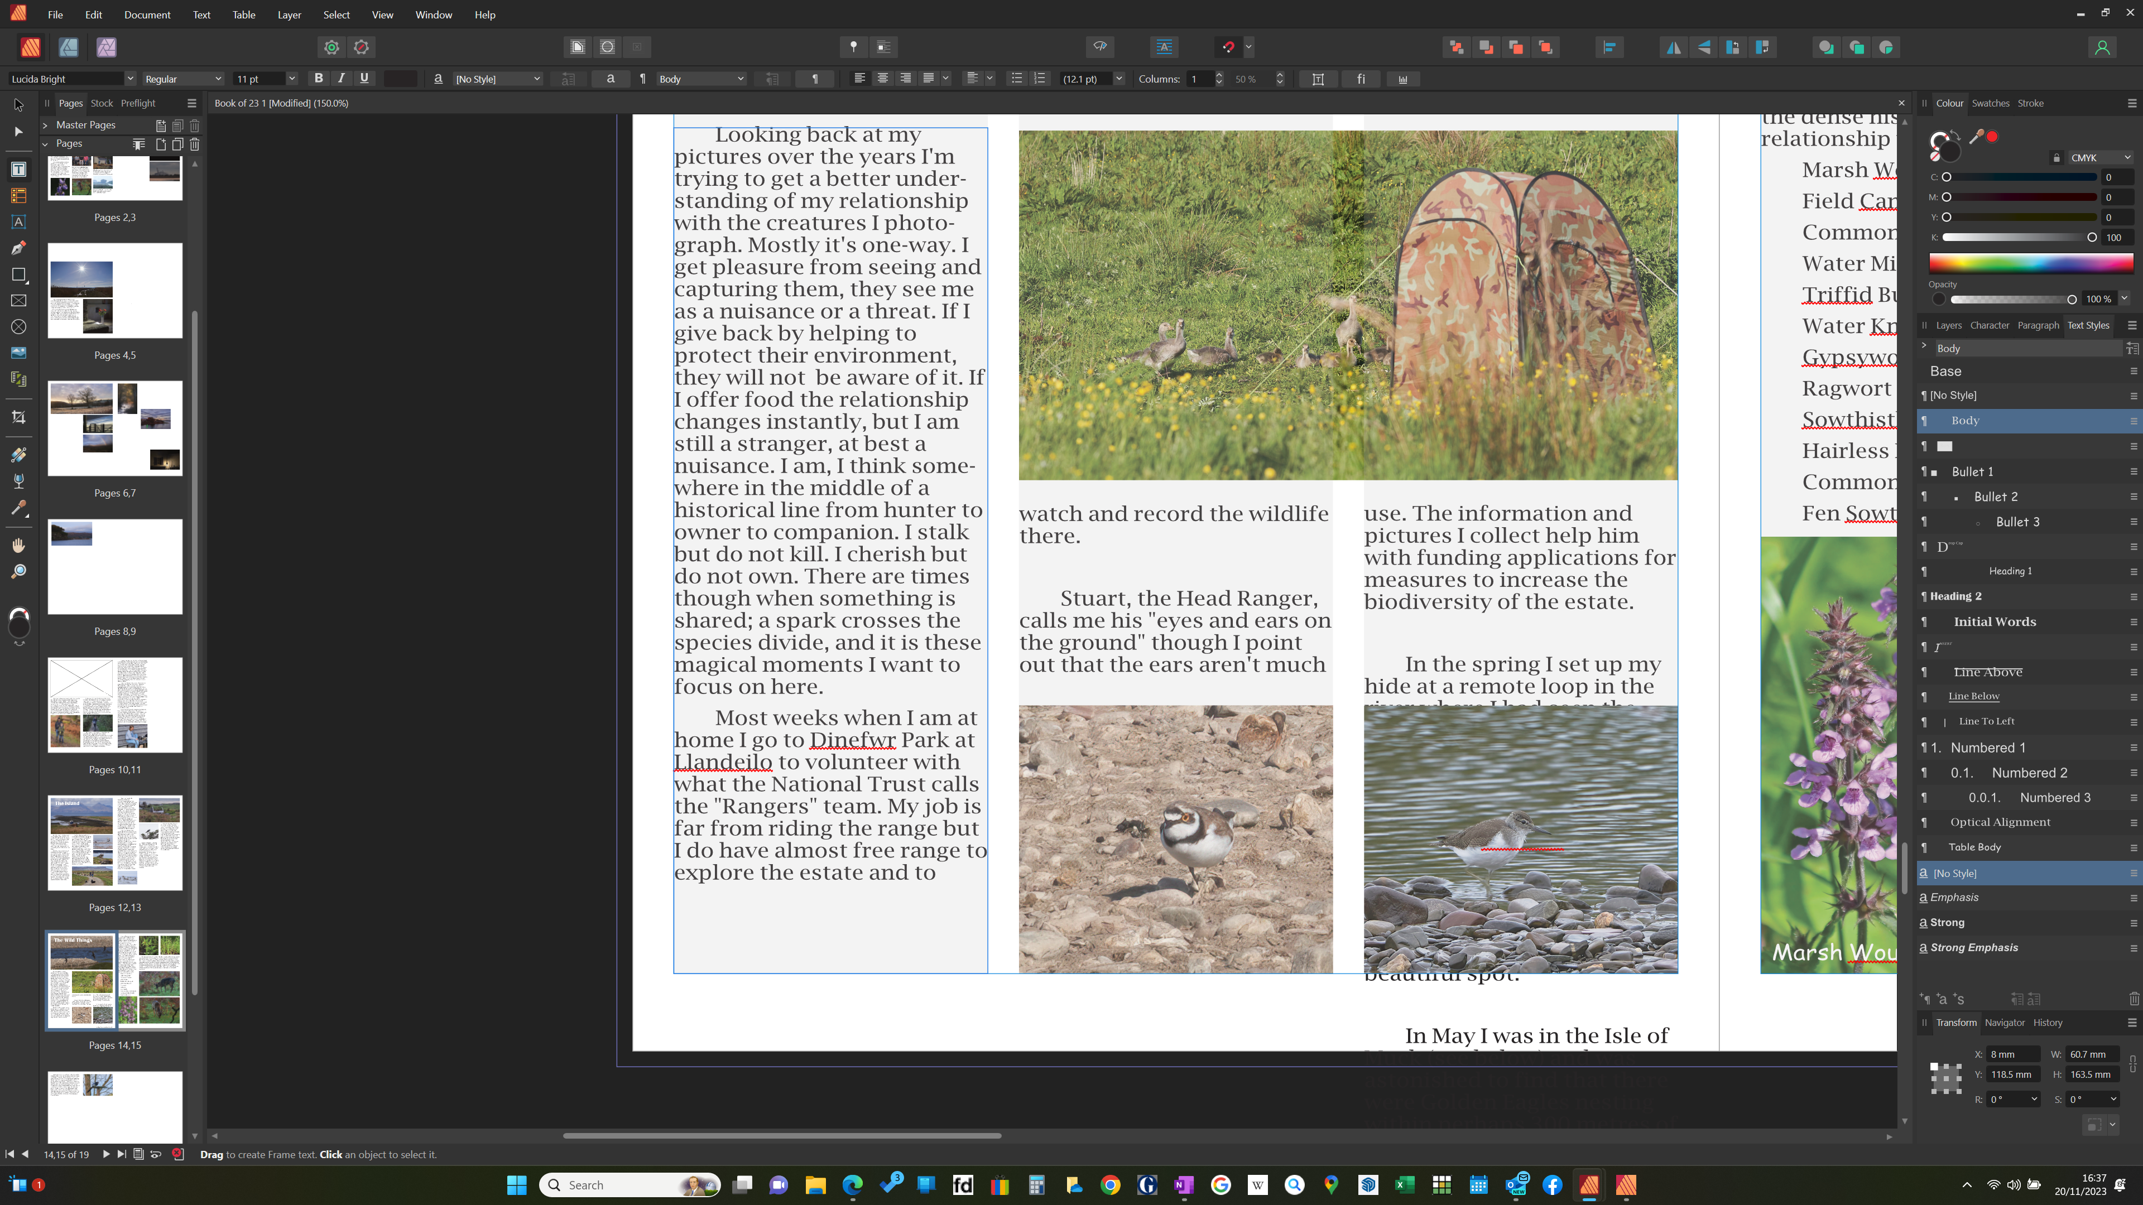Open the CMYK colour model dropdown

[2099, 157]
